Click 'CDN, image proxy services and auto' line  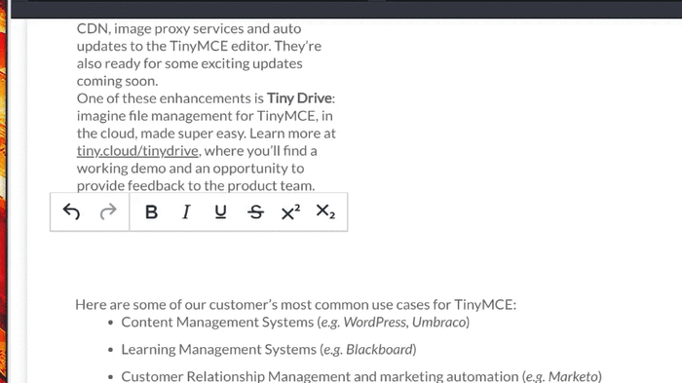tap(189, 28)
